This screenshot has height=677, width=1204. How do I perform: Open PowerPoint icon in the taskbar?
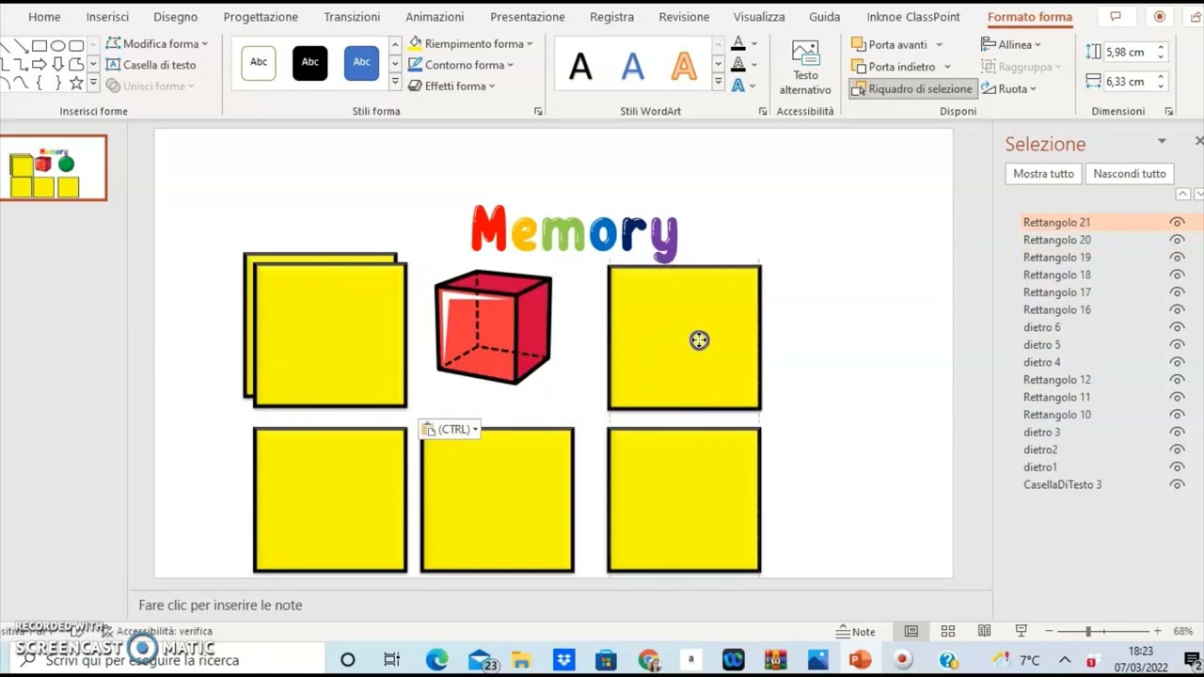click(860, 660)
